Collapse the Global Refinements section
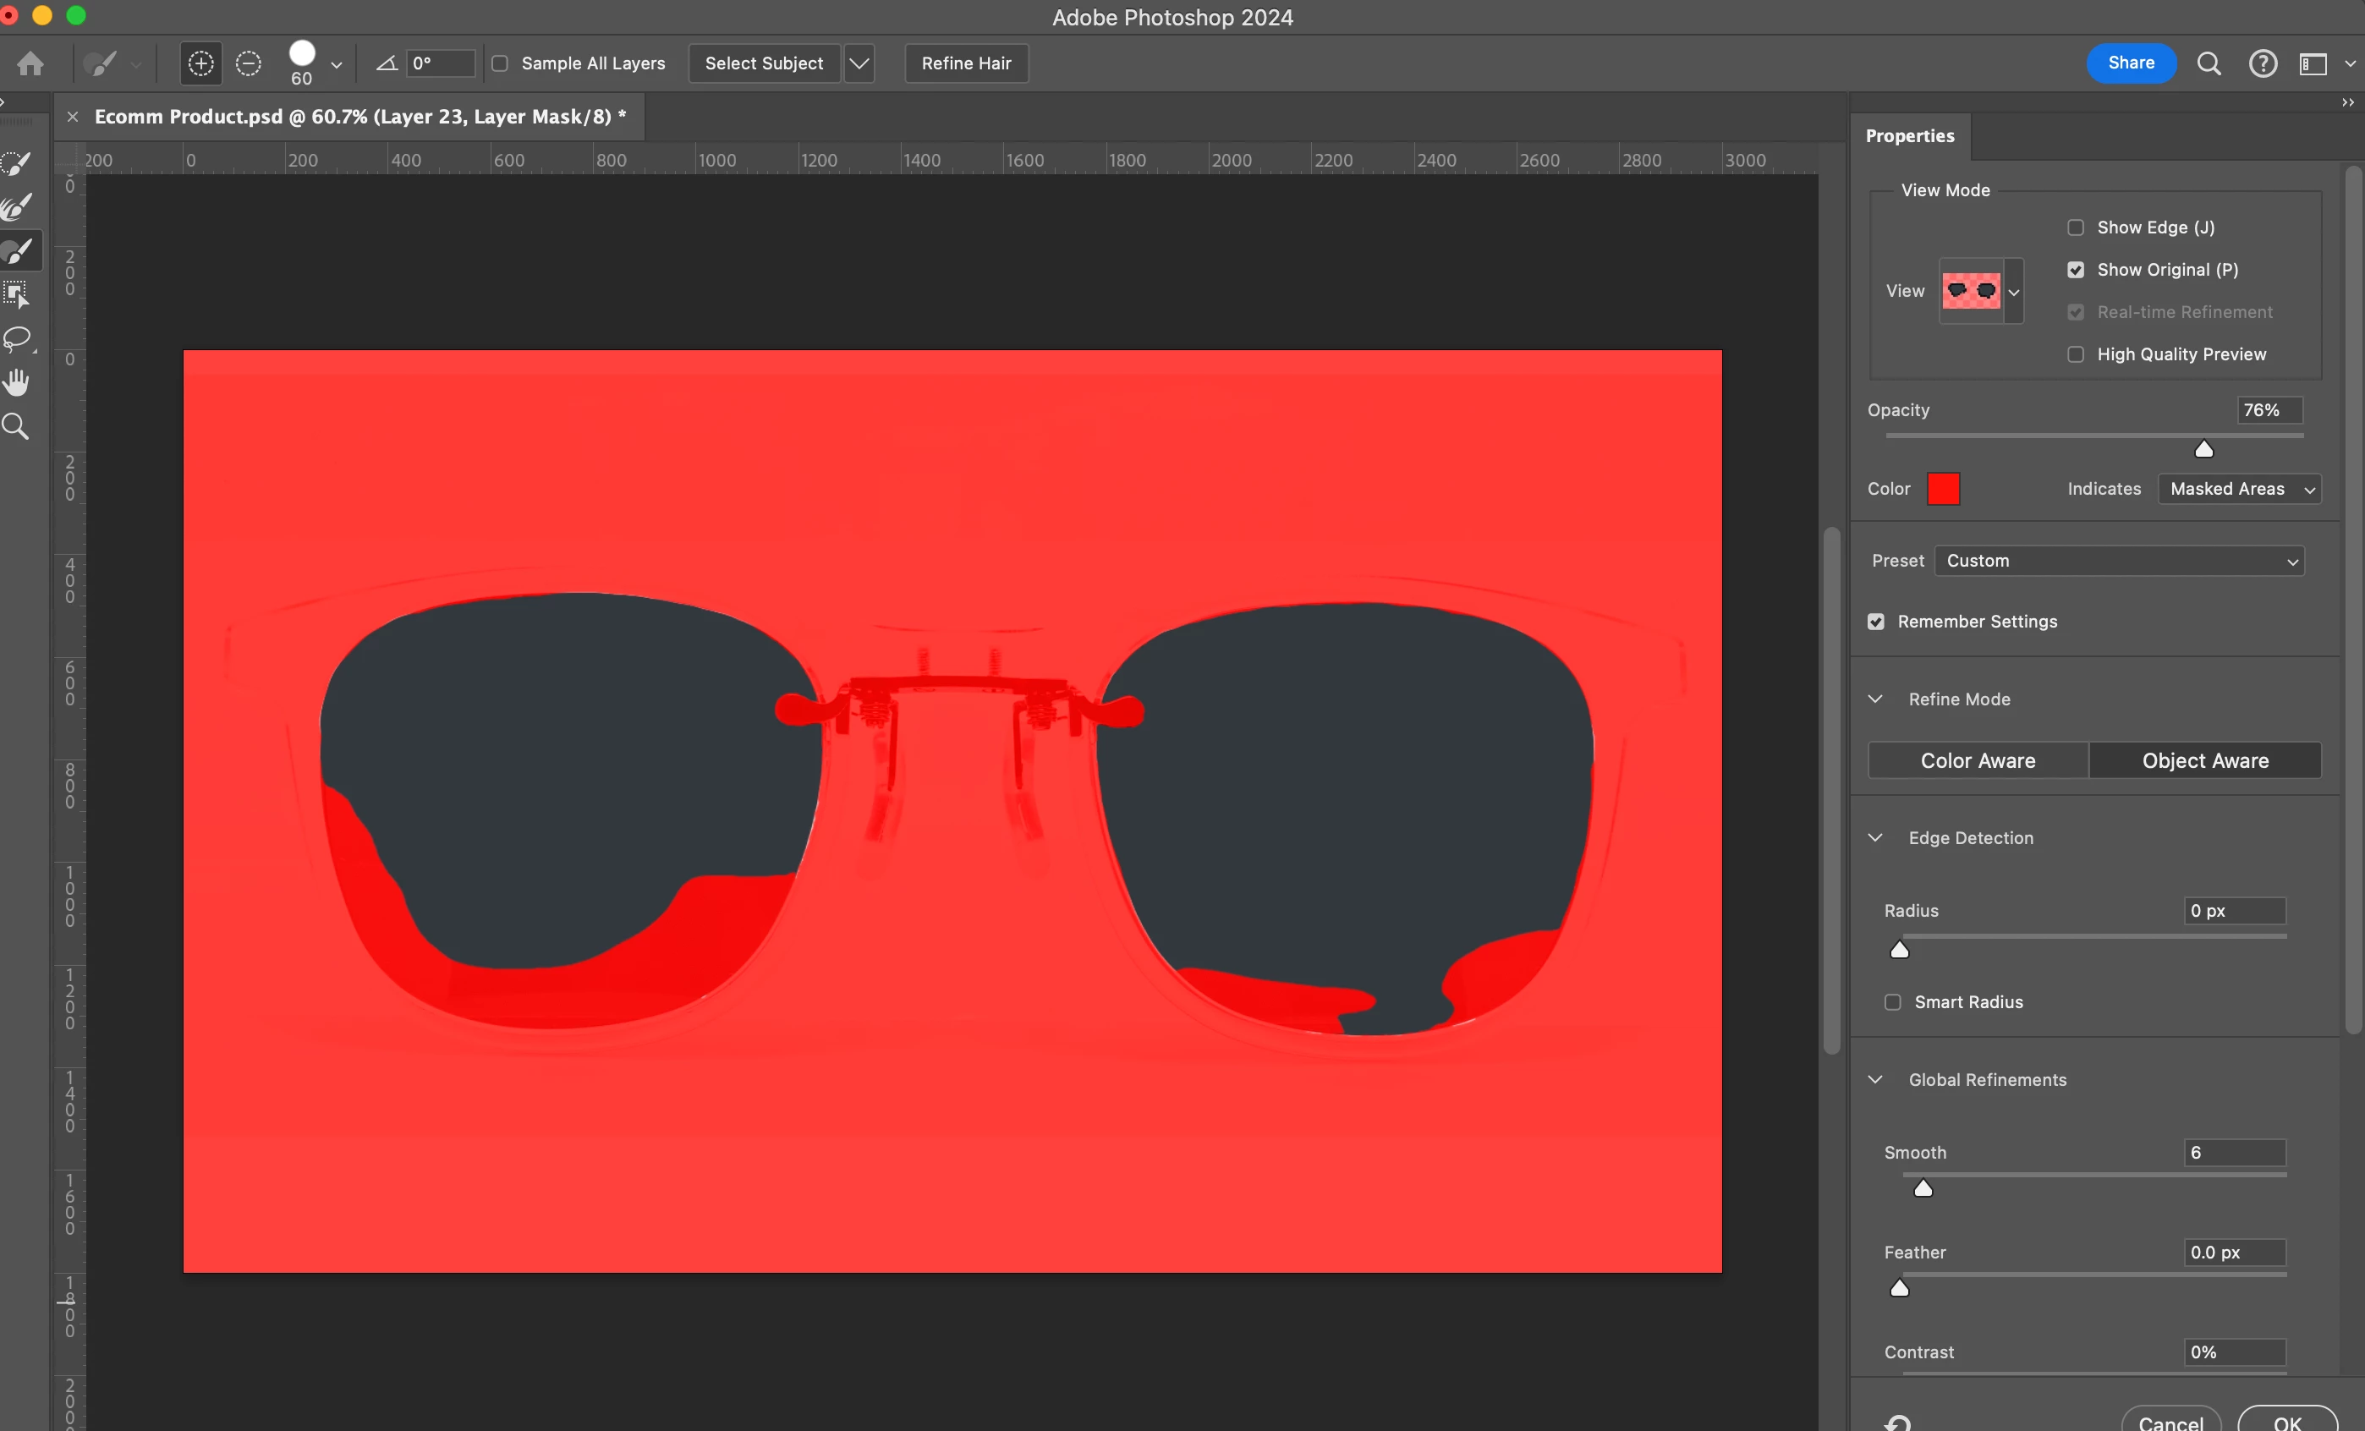 (x=1875, y=1080)
